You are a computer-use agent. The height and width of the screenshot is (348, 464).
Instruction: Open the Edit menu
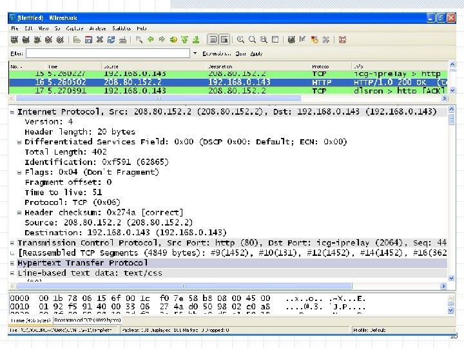click(28, 28)
